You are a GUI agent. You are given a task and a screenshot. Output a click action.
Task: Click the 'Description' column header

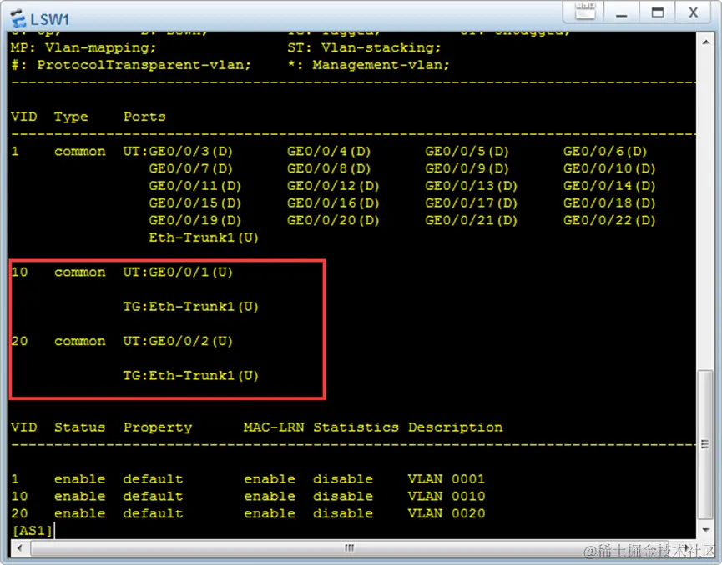[456, 427]
